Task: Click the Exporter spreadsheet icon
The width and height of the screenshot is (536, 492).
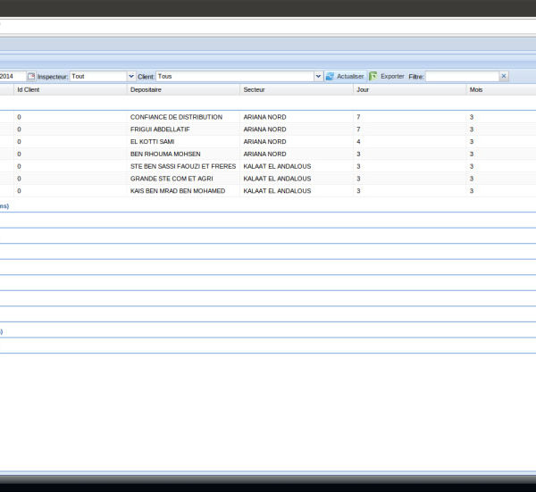Action: [x=373, y=77]
